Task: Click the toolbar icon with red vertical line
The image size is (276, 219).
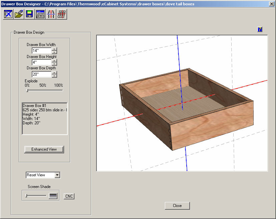Action: point(51,14)
